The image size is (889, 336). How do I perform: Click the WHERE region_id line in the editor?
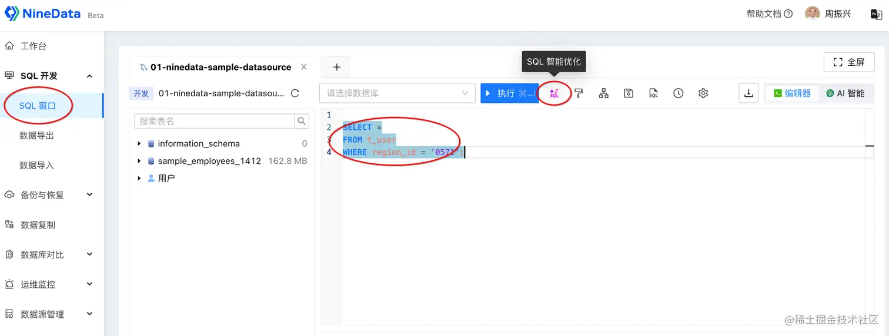tap(403, 152)
